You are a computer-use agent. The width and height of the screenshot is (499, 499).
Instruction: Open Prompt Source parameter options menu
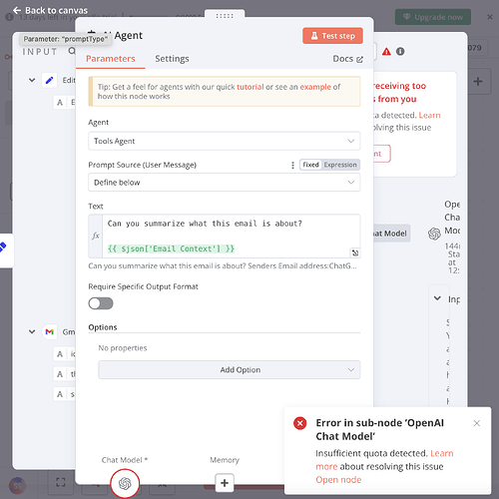tap(292, 165)
